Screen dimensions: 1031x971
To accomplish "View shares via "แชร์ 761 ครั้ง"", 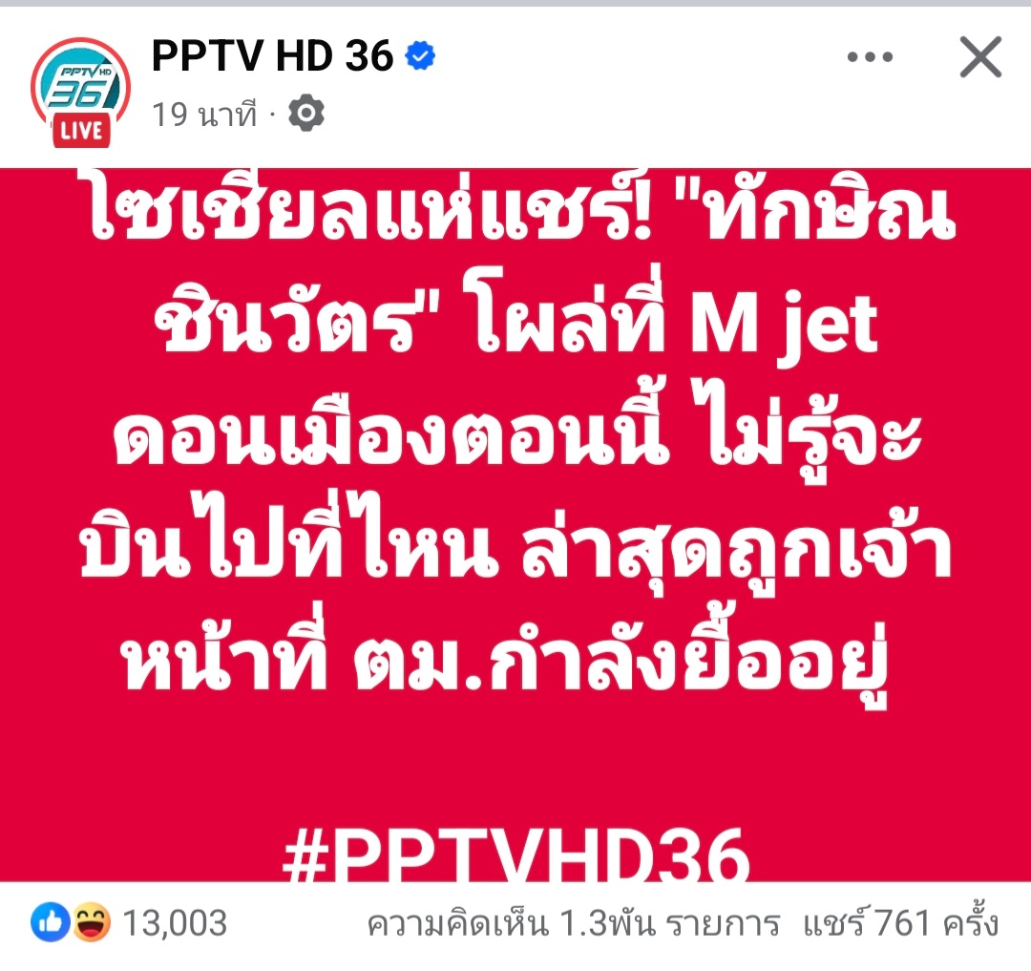I will (x=901, y=922).
